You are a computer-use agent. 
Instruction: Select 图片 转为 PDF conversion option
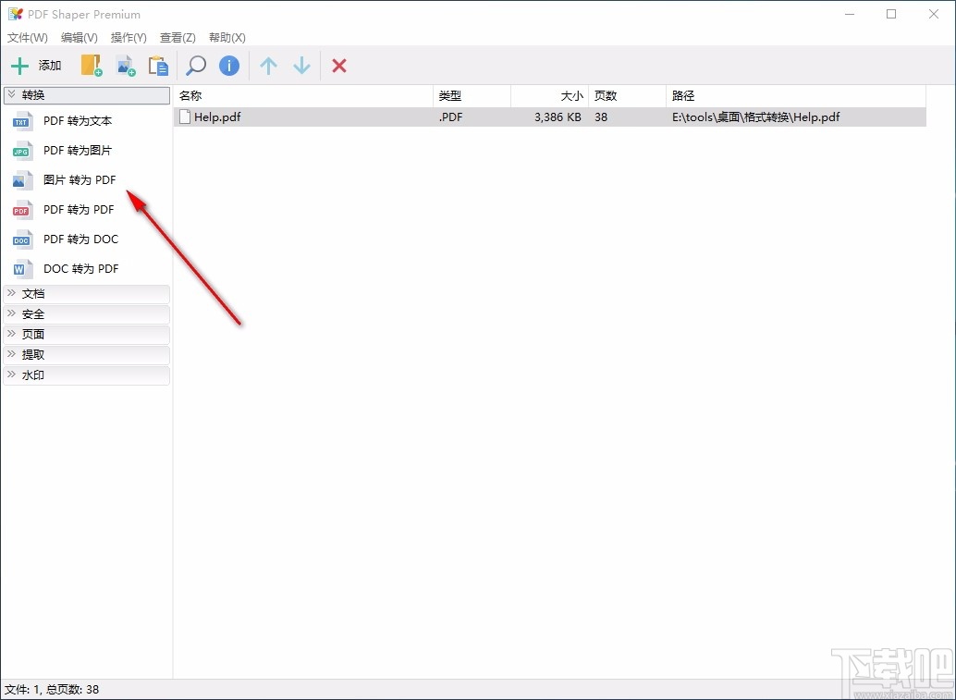[x=80, y=179]
